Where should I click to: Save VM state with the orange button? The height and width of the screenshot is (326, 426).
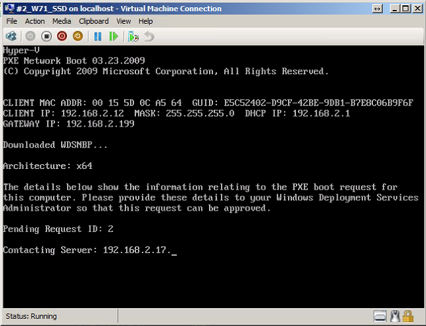pyautogui.click(x=78, y=36)
